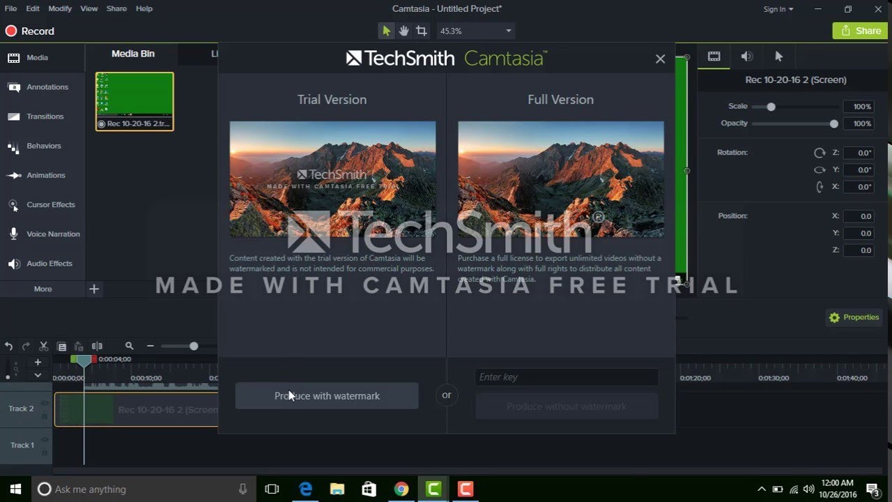Open Google Chrome from taskbar
Screen dimensions: 892x502
coord(401,489)
